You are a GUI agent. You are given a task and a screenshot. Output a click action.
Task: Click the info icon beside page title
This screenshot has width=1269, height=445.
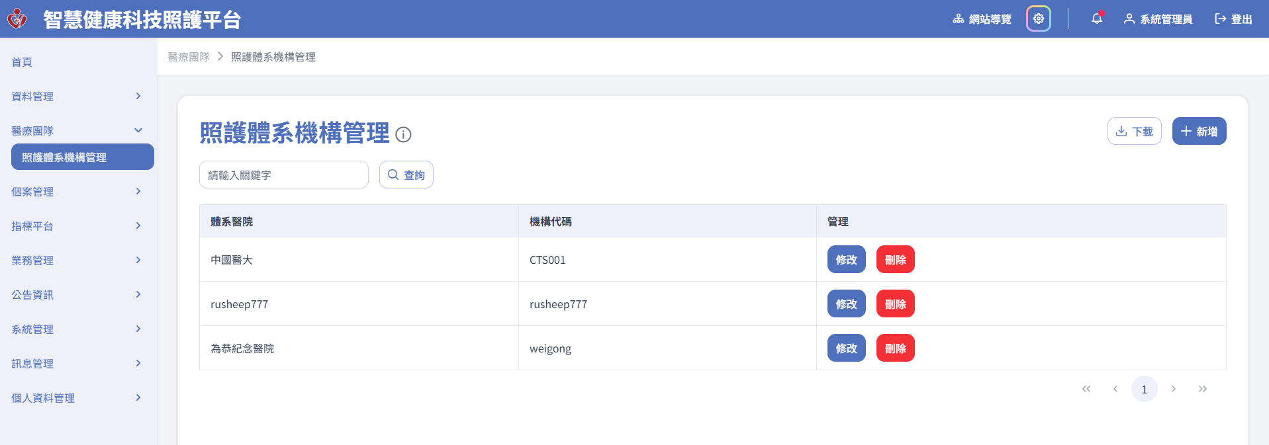(403, 135)
